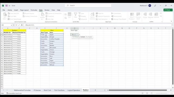Click From Web import icon
This screenshot has width=174, height=97.
click(x=9, y=16)
